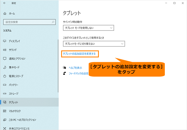Viewport: 187px width, 130px height.
Task: Click the 共有エクスペリエンス icon
Action: pyautogui.click(x=5, y=128)
